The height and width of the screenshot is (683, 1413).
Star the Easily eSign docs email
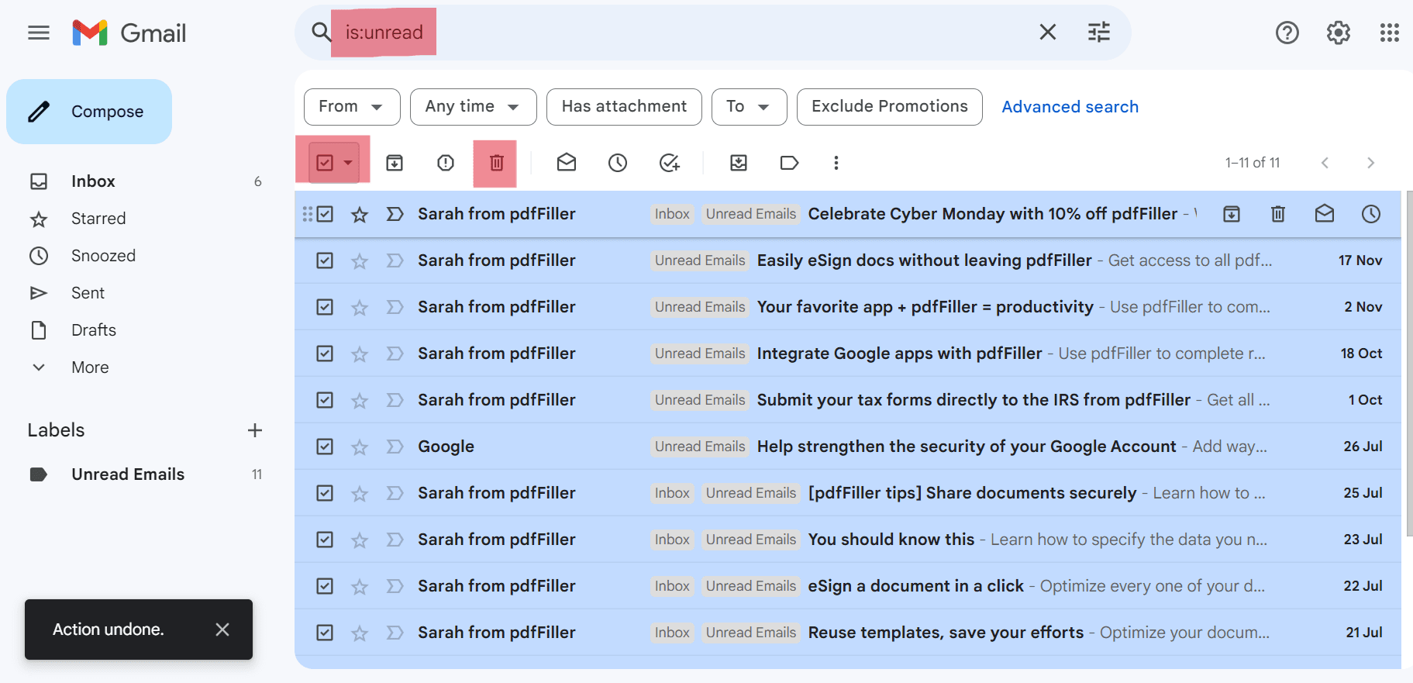(360, 261)
